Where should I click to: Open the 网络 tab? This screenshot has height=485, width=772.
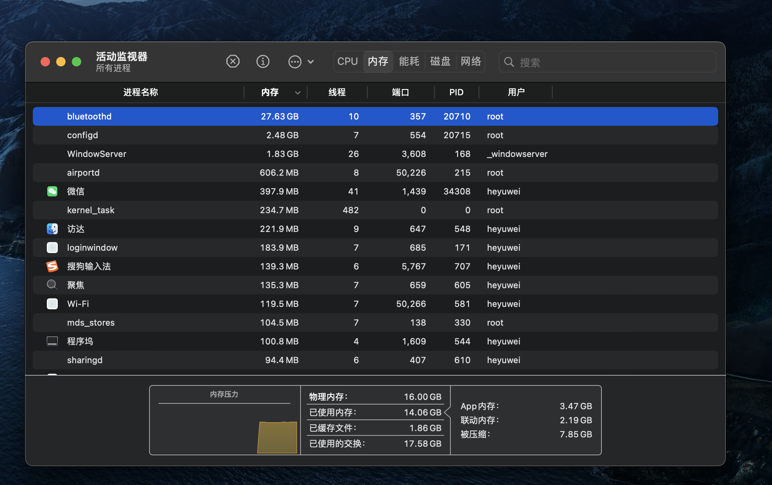pos(471,61)
